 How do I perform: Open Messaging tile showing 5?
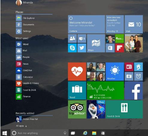82,38
